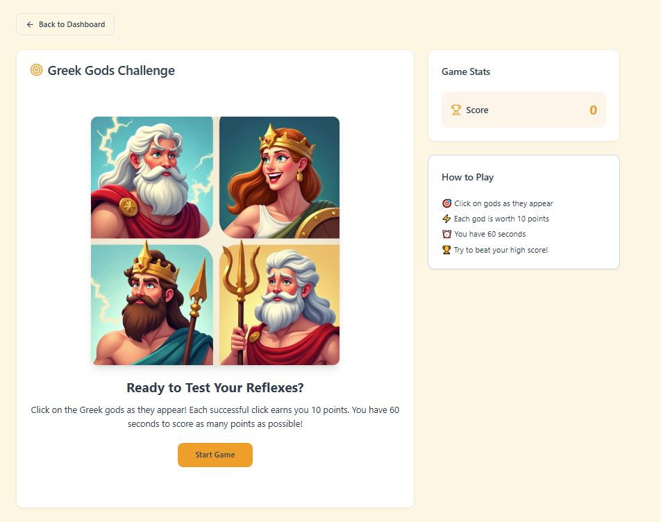Click the trophy icon next to Score
The width and height of the screenshot is (661, 522).
tap(456, 110)
